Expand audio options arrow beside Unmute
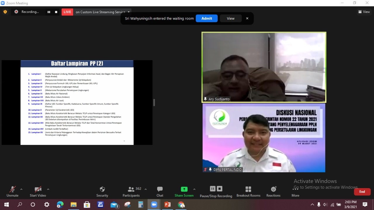Image resolution: width=374 pixels, height=210 pixels. point(21,189)
